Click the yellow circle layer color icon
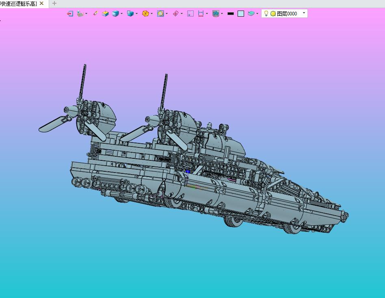 [273, 14]
